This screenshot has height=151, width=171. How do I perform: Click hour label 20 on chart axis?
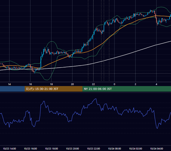pyautogui.click(x=72, y=84)
